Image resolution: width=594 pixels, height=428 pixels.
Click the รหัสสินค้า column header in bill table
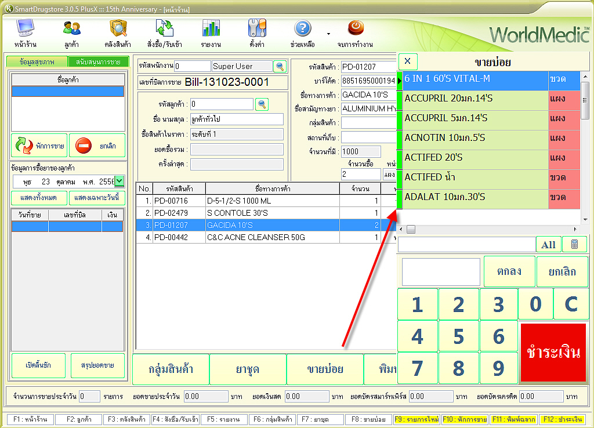tap(179, 188)
